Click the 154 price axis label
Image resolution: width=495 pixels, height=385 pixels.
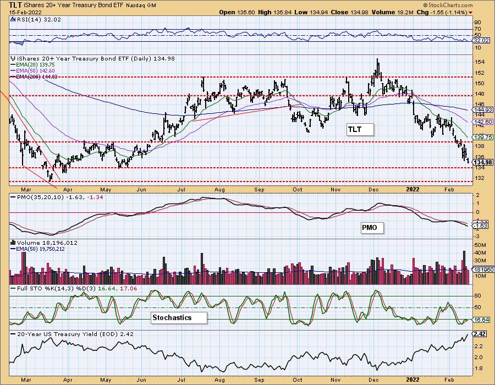point(480,62)
